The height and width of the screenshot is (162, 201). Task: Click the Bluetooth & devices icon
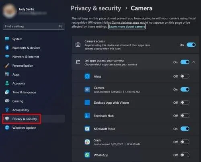[7, 48]
